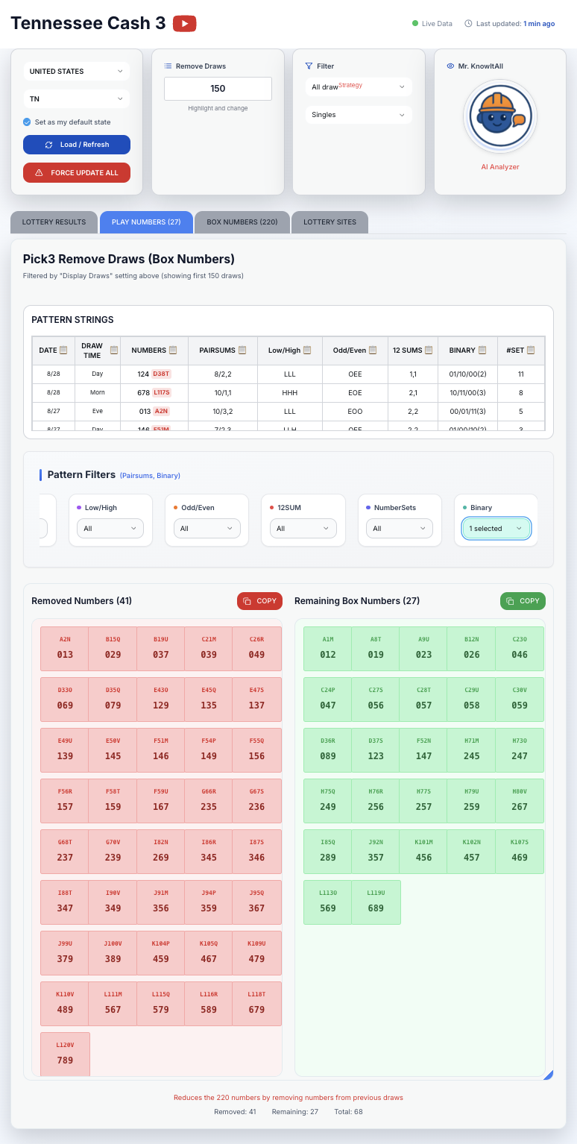Open the Odd/Even pattern filter dropdown

click(x=207, y=528)
